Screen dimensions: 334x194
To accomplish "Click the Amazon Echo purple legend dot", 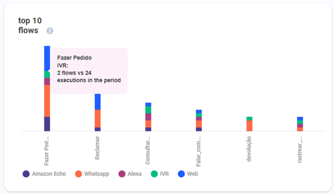I will [x=26, y=174].
